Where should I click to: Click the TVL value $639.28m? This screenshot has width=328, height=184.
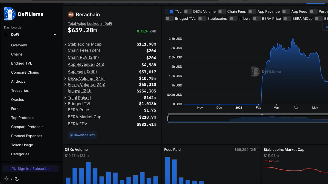82,30
